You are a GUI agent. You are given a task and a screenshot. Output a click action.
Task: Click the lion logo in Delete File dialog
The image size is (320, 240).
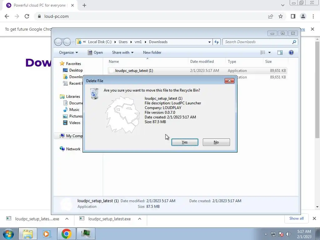122,115
